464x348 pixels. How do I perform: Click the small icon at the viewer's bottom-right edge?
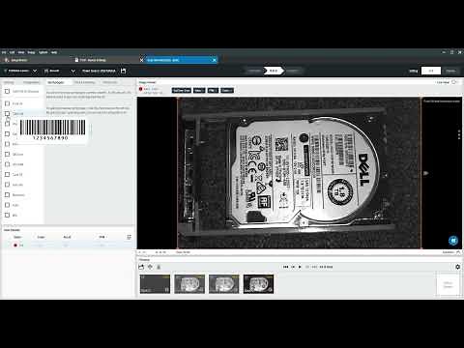458,252
